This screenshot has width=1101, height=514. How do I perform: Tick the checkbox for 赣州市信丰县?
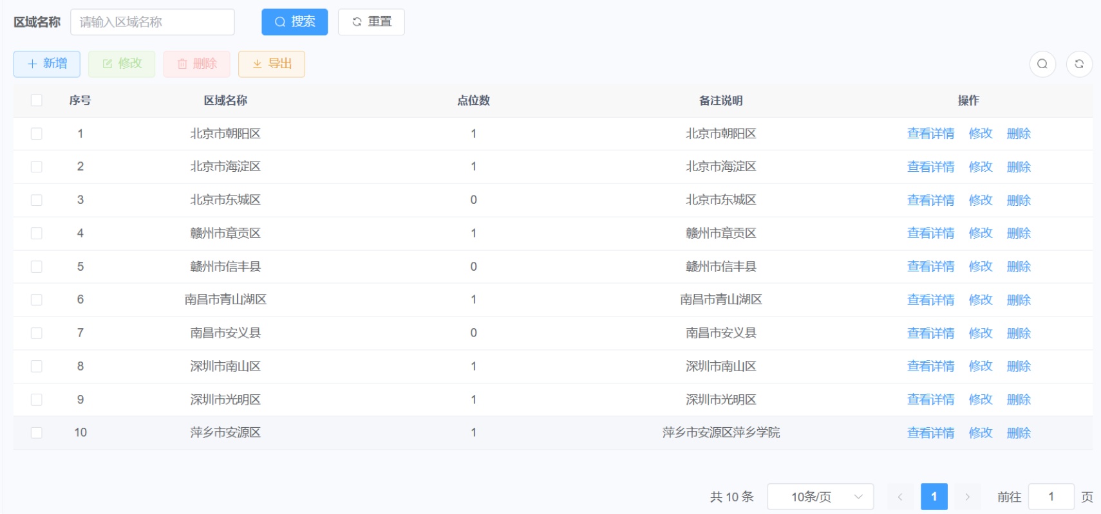point(37,266)
